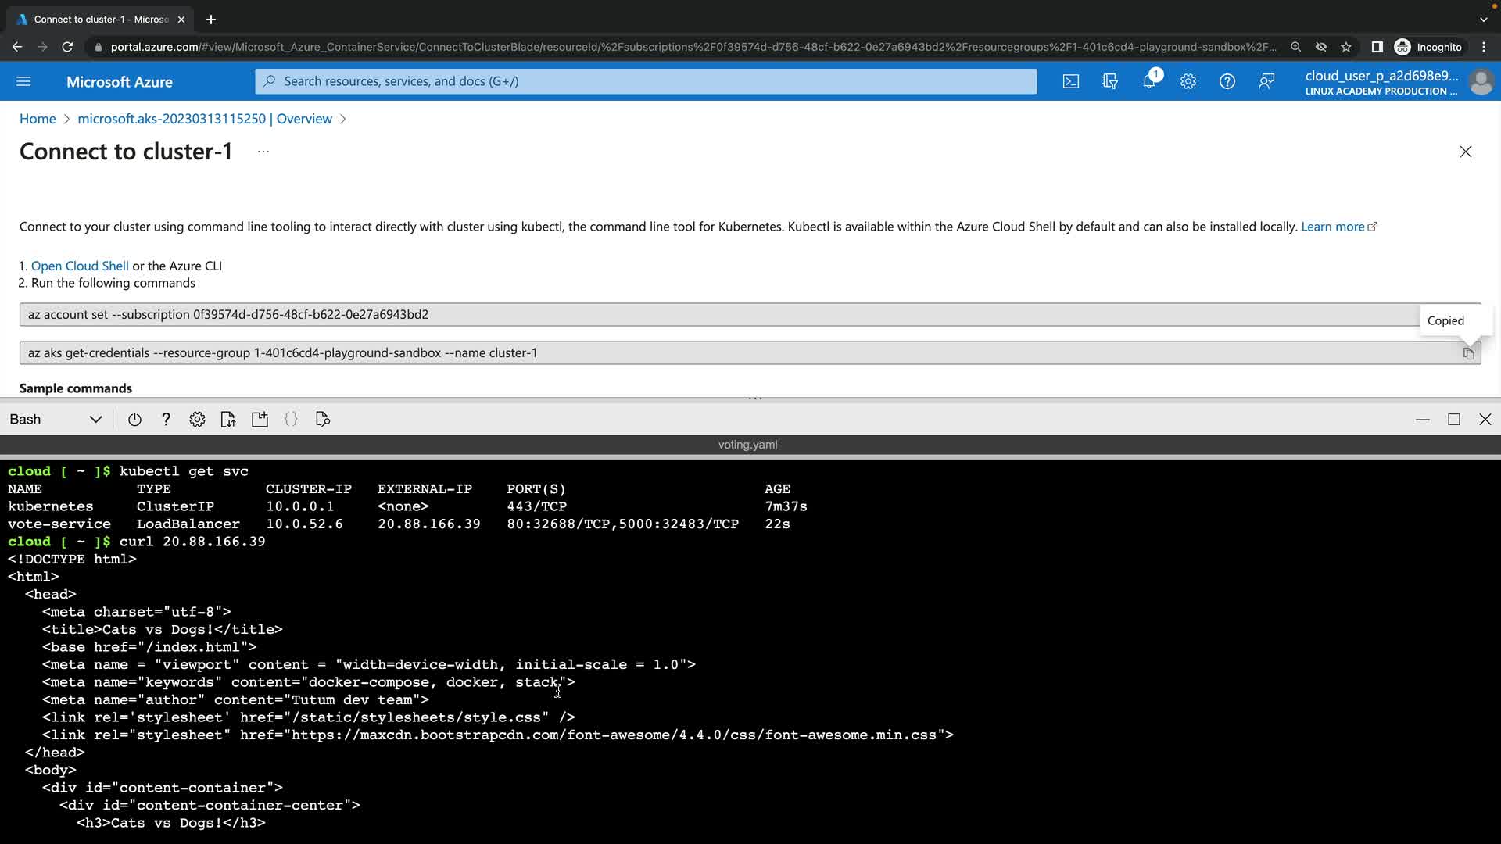This screenshot has width=1501, height=844.
Task: Open the ellipsis menu beside Connect to cluster-1
Action: [x=263, y=152]
